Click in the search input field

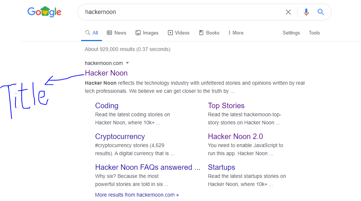[180, 12]
